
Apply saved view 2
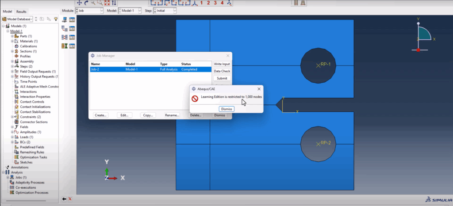click(x=208, y=3)
